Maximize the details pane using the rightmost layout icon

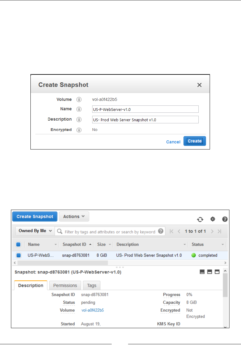coord(217,272)
